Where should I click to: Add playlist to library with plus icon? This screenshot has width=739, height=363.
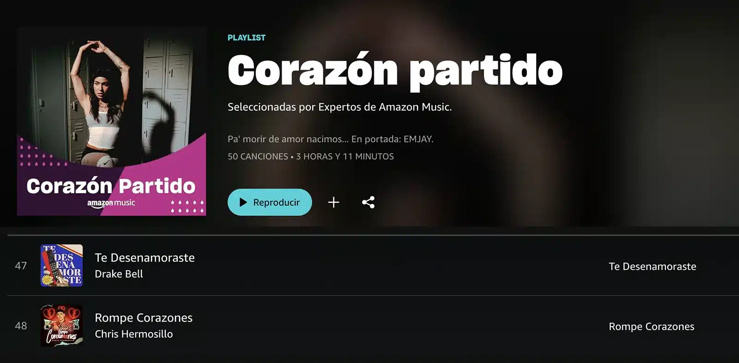[333, 202]
